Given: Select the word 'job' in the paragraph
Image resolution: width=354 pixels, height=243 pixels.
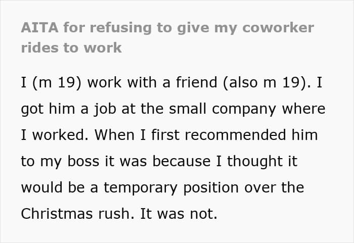Looking at the screenshot, I should (105, 110).
